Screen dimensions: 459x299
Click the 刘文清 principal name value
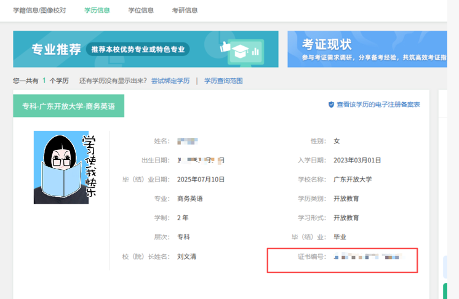pos(186,256)
